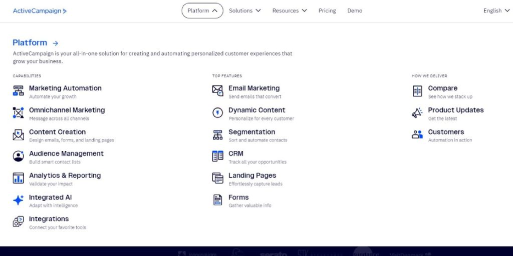Click the Compare book icon
This screenshot has width=513, height=256.
tap(417, 91)
